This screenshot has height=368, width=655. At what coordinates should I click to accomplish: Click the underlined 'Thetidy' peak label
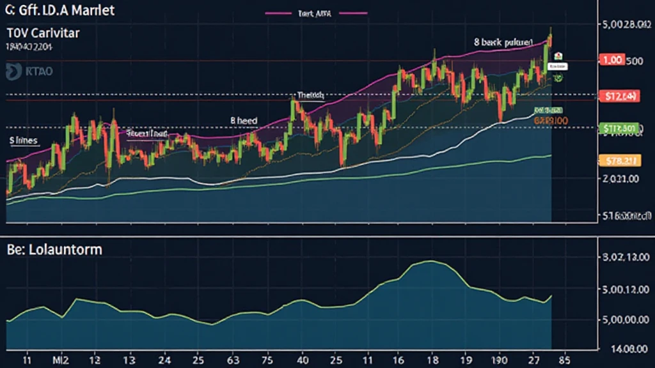point(311,95)
